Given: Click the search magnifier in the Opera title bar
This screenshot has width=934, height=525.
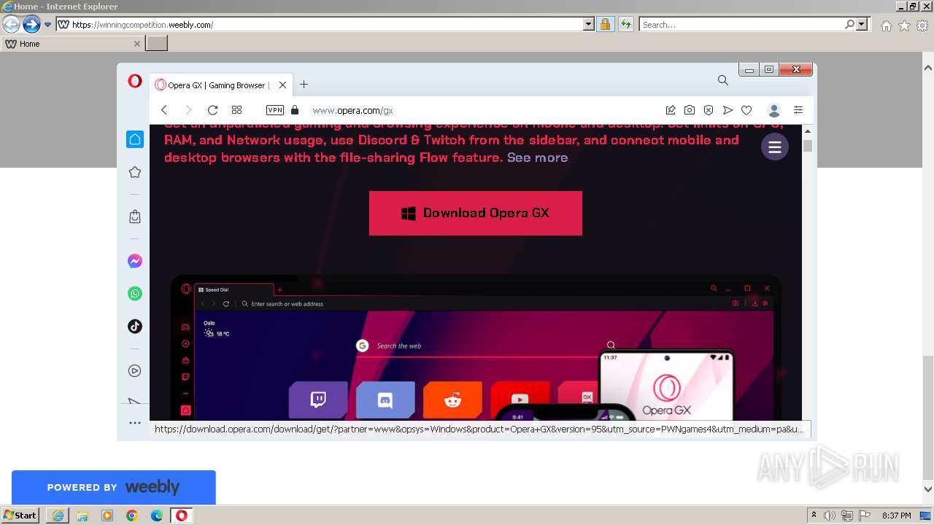Looking at the screenshot, I should coord(723,80).
